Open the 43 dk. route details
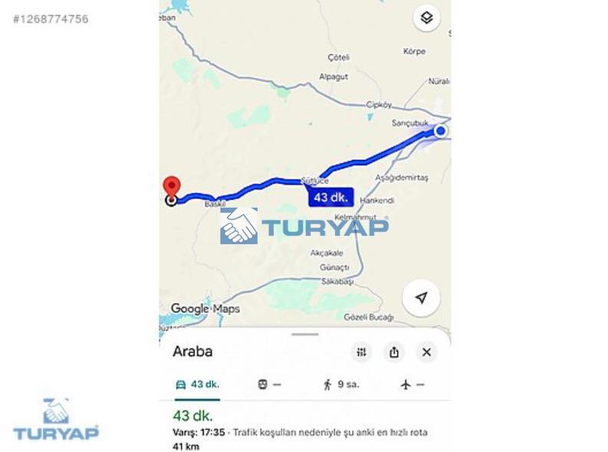The image size is (608, 452). point(192,416)
